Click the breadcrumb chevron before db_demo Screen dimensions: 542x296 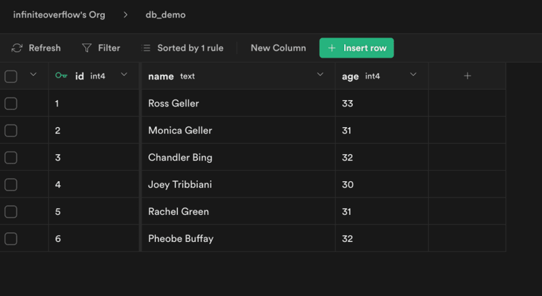[125, 15]
